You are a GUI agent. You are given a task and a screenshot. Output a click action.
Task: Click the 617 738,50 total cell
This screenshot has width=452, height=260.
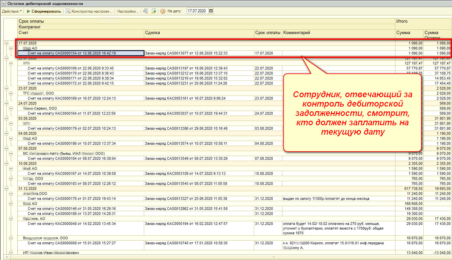(x=409, y=188)
